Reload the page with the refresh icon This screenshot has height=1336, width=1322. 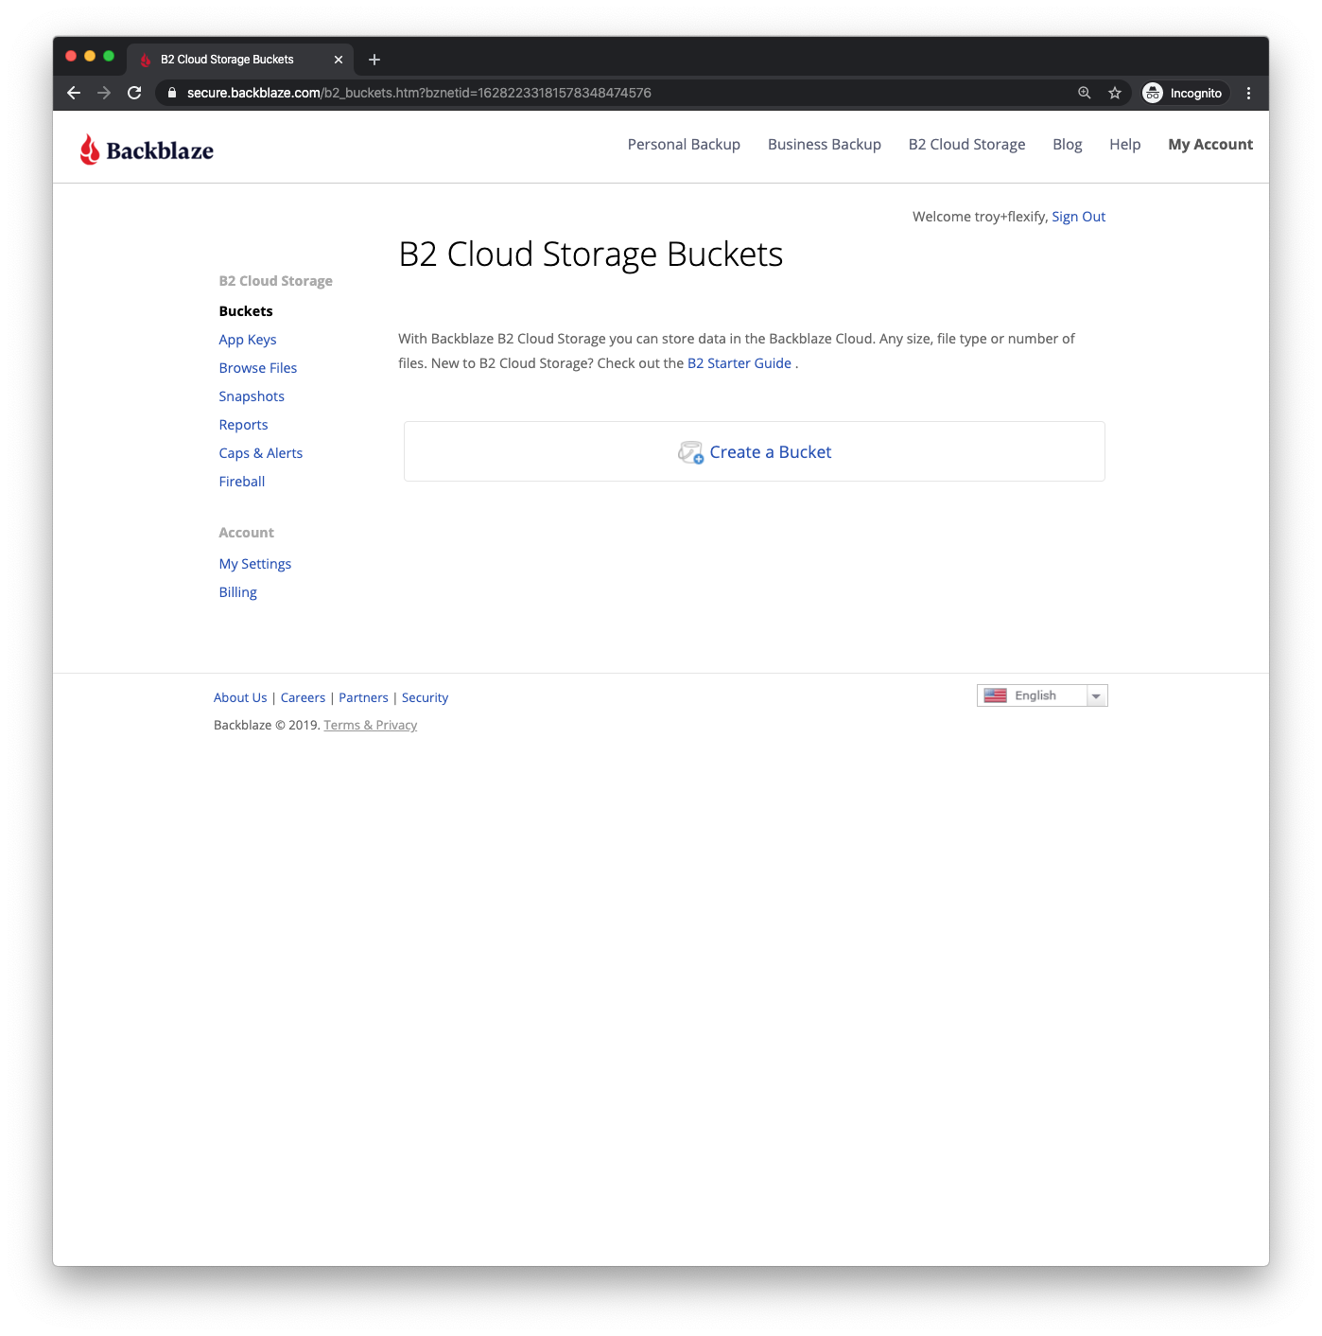pos(134,93)
